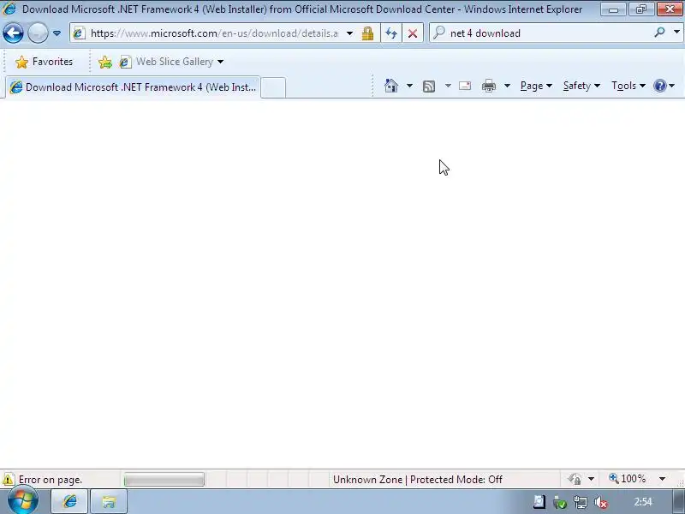685x514 pixels.
Task: Expand the zoom level dropdown arrow
Action: pyautogui.click(x=662, y=479)
